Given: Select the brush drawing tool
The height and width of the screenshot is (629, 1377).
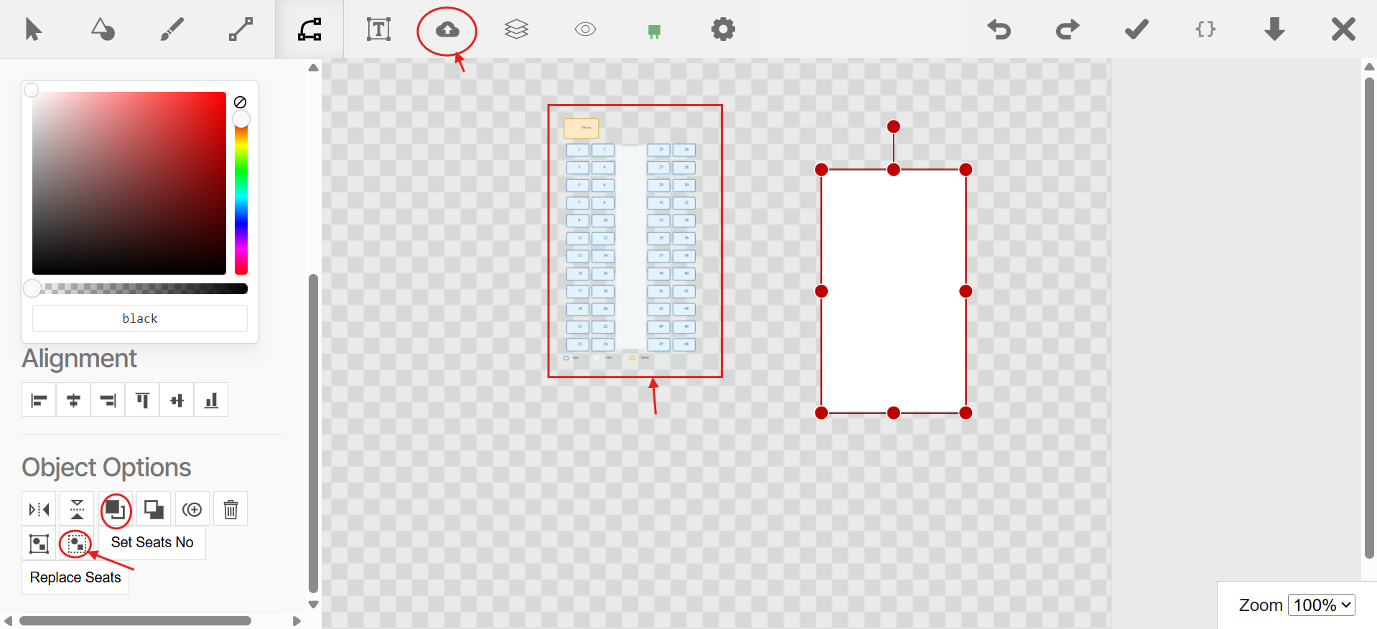Looking at the screenshot, I should pyautogui.click(x=172, y=29).
